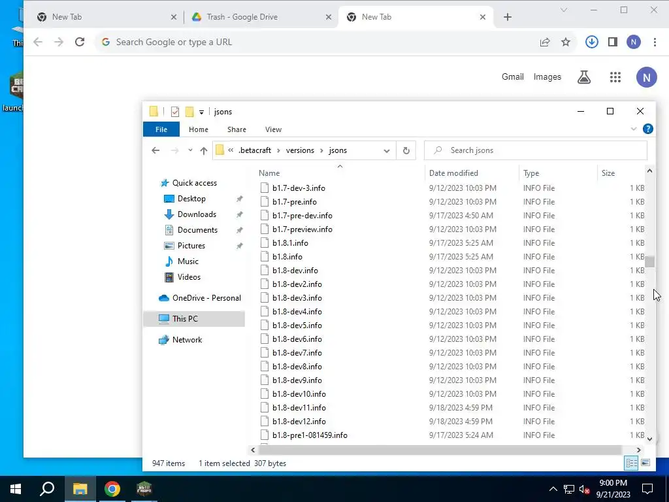Click the breadcrumb overflow chevrons before .betacraft
Image resolution: width=669 pixels, height=502 pixels.
pyautogui.click(x=231, y=150)
